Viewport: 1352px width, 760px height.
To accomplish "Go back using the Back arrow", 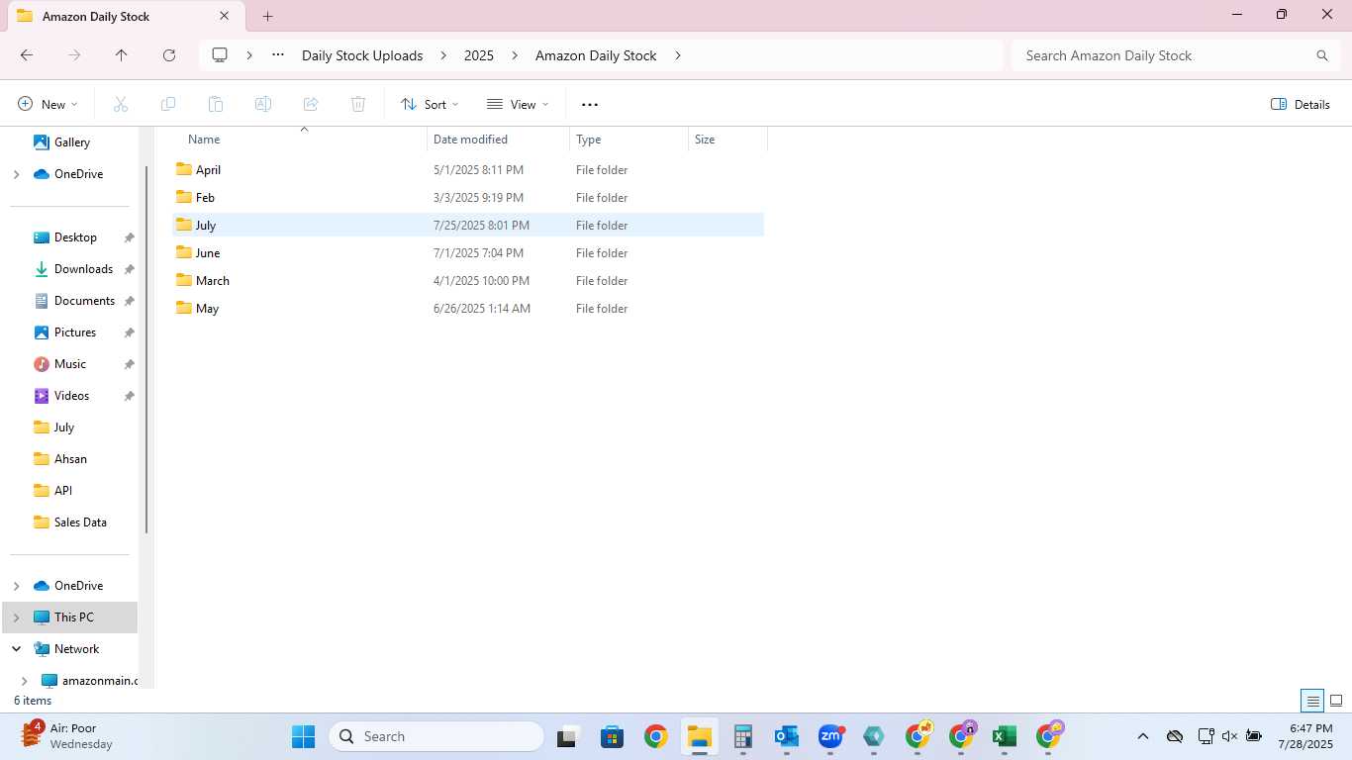I will (27, 55).
